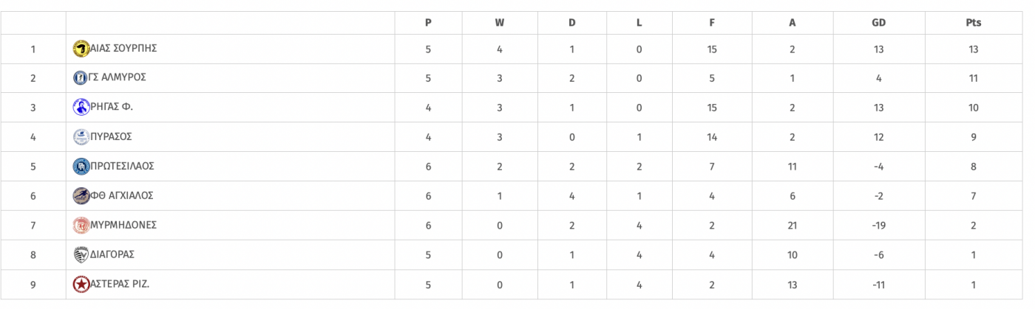Select the ΠΡΩΤΕΣΙΛΑΟΣ team name

(x=122, y=166)
